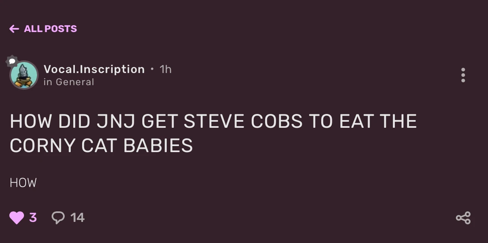Image resolution: width=488 pixels, height=243 pixels.
Task: Open Vocal.Inscription's avatar picture
Action: coord(24,75)
